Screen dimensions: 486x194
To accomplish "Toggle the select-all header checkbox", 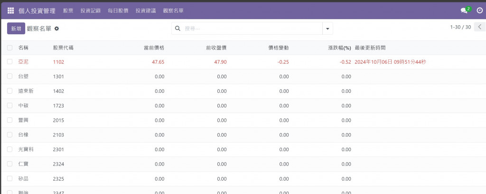I will pos(9,48).
